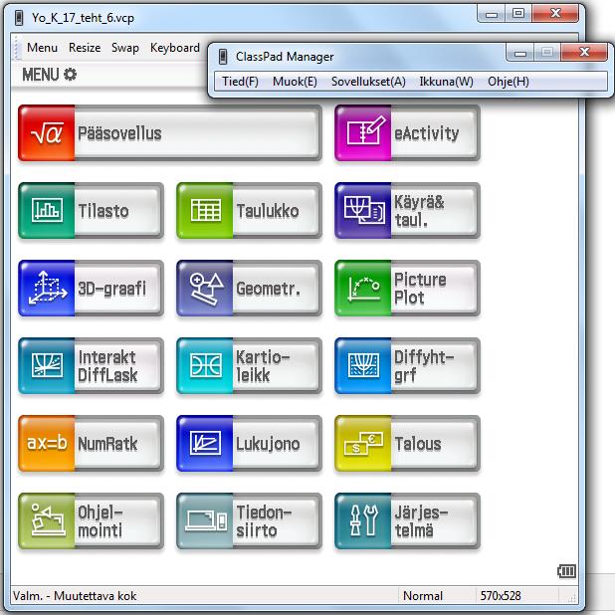Minimize the ClassPad Manager window

(x=520, y=53)
